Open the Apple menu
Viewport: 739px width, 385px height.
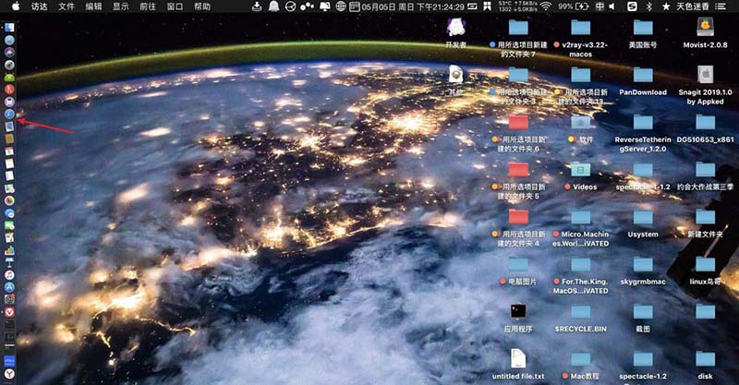pyautogui.click(x=13, y=6)
